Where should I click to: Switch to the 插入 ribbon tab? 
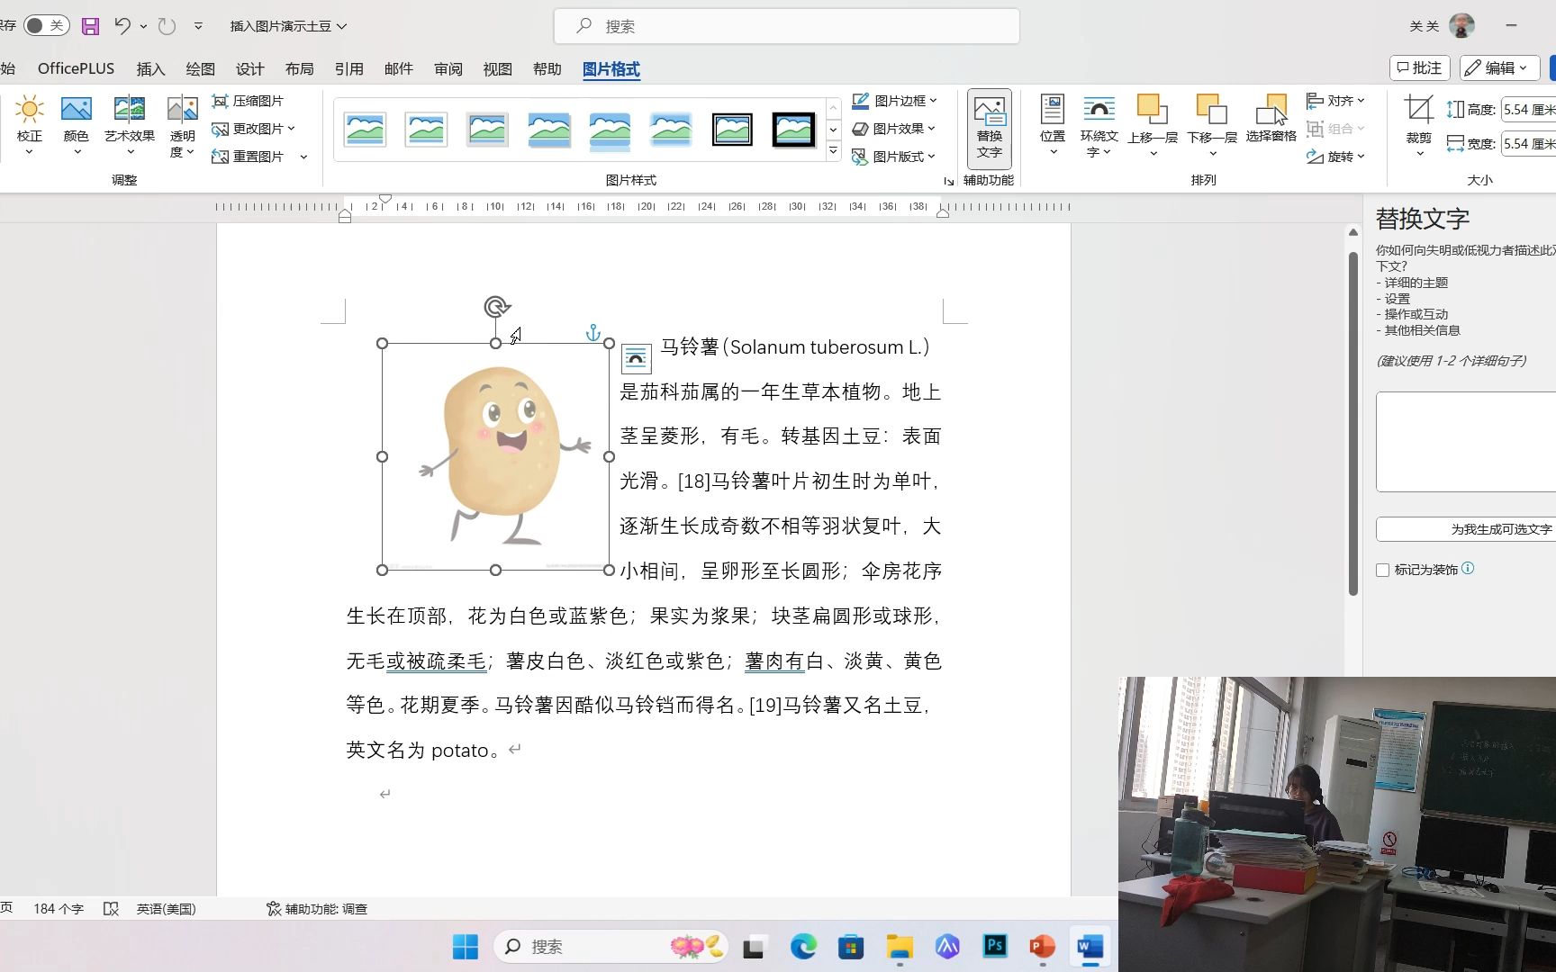(149, 68)
